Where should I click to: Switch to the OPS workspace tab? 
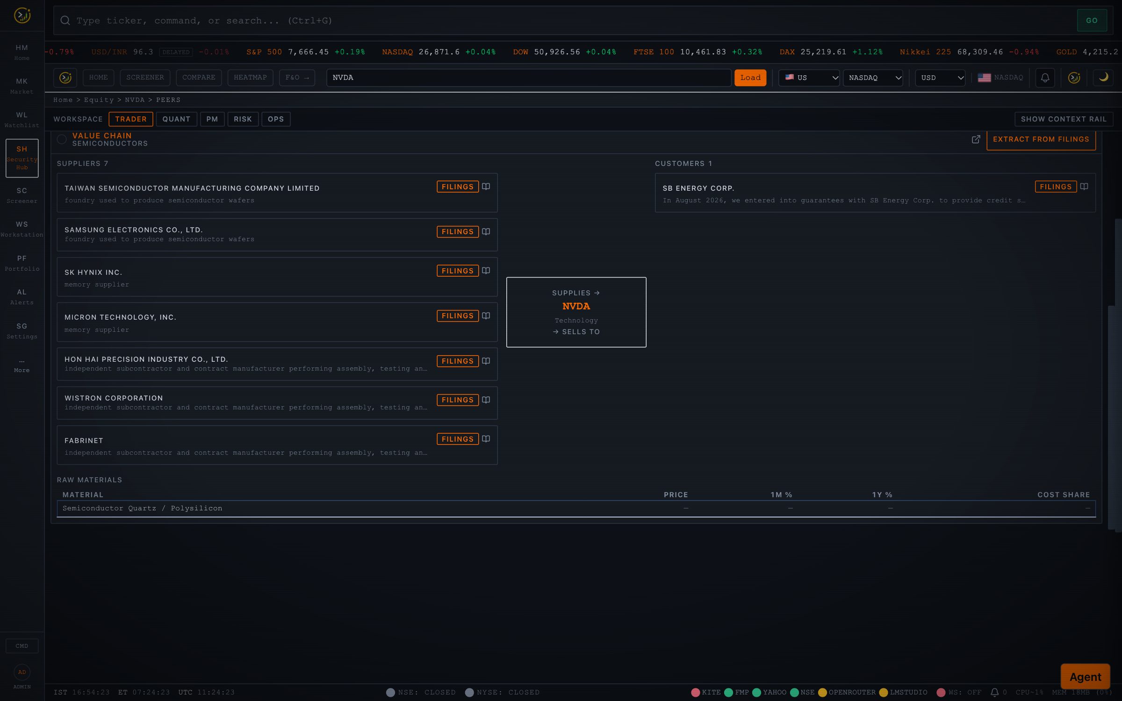click(x=276, y=119)
